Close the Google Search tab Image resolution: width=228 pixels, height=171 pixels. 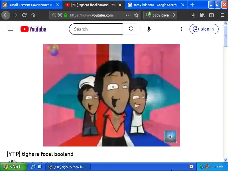click(x=183, y=5)
